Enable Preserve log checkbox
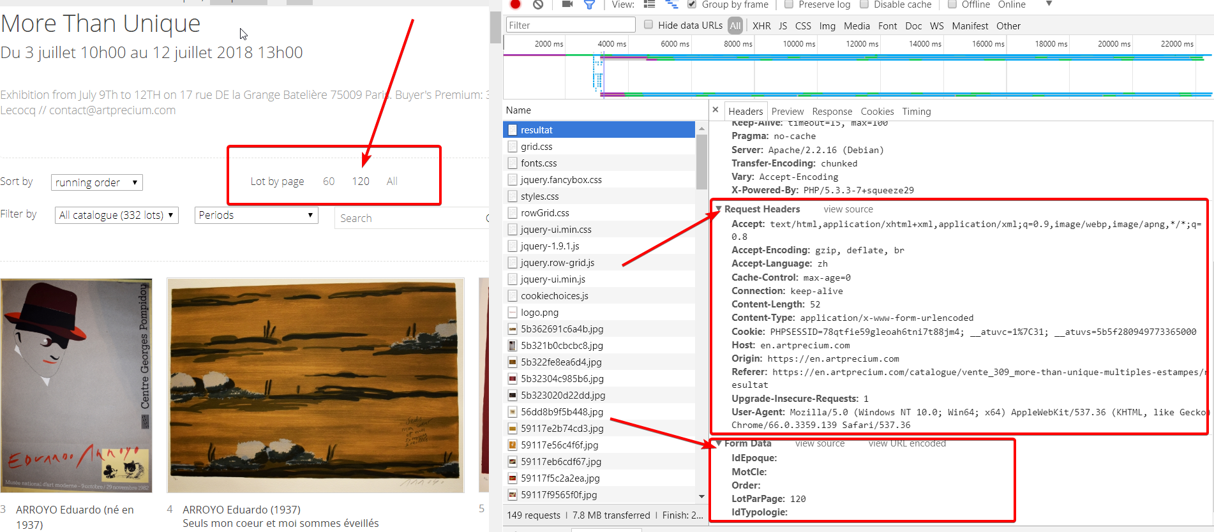This screenshot has height=532, width=1214. (x=789, y=4)
